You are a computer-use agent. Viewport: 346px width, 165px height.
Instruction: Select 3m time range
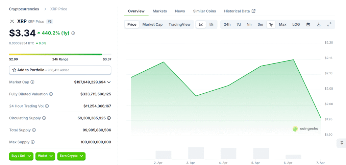[261, 25]
